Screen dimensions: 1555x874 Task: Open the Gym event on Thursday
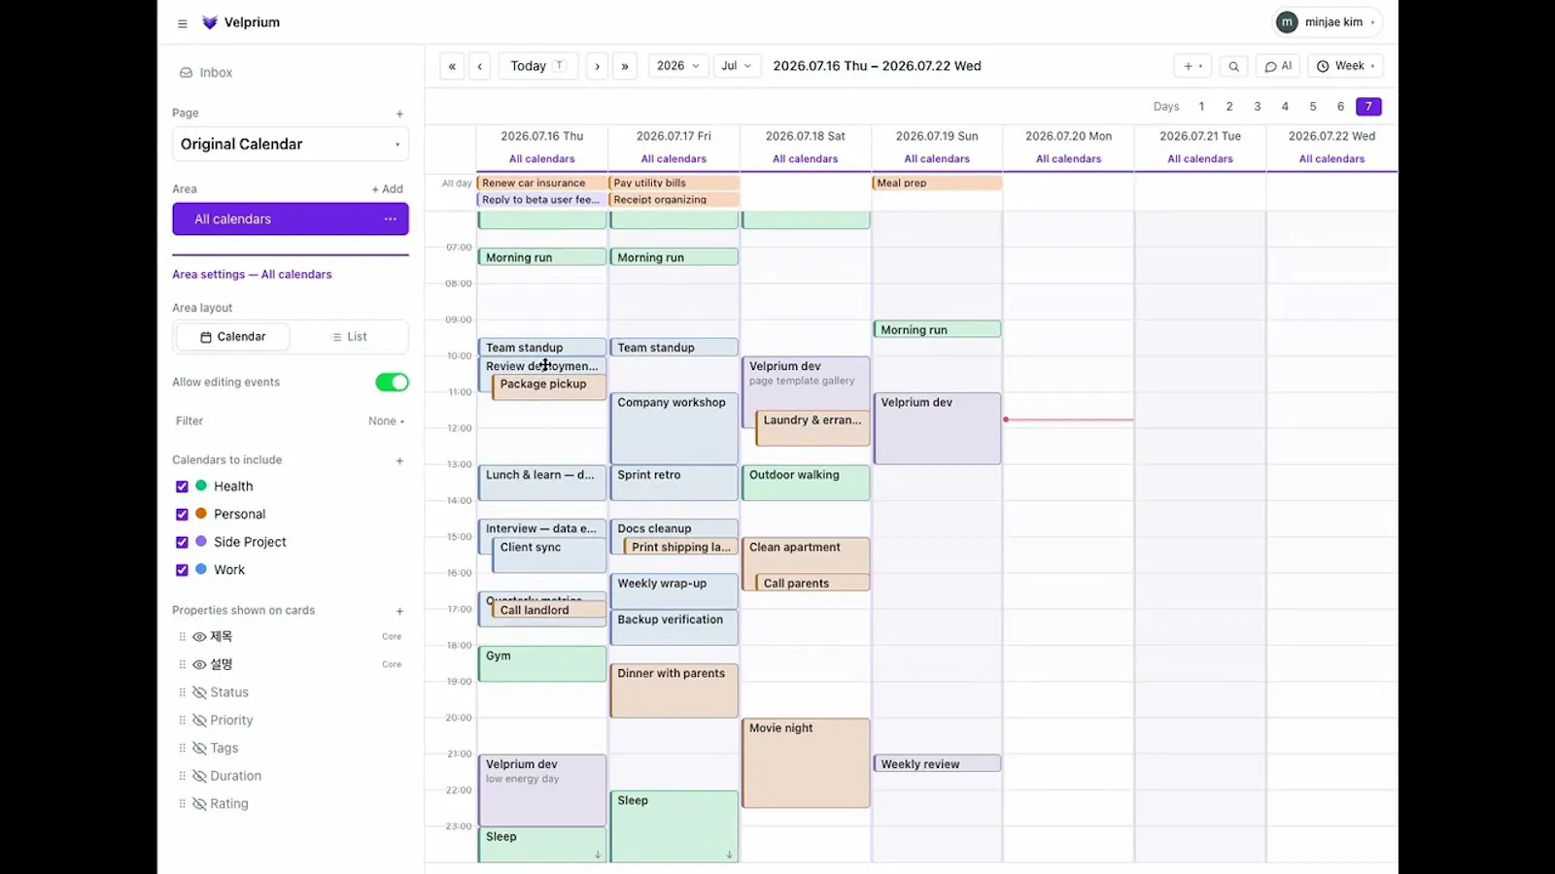coord(541,664)
